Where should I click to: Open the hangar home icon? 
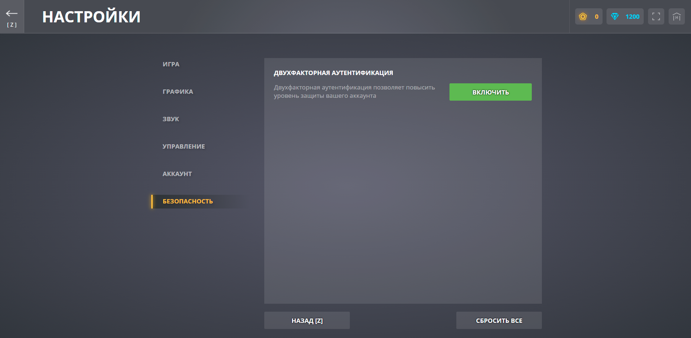[x=677, y=17]
